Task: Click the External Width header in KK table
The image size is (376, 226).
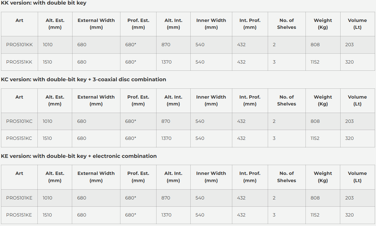Action: 96,24
